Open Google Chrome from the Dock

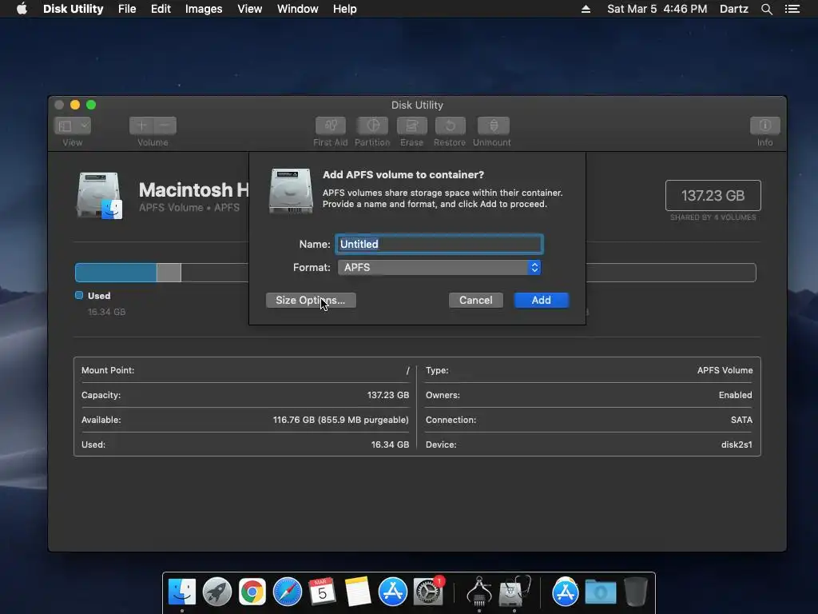[x=252, y=592]
